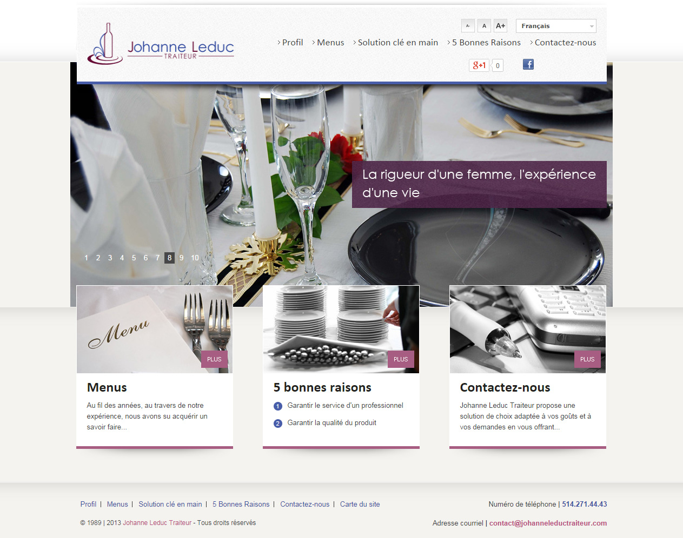This screenshot has height=538, width=683.
Task: Open the stacked plates photo thumbnail
Action: pos(341,329)
